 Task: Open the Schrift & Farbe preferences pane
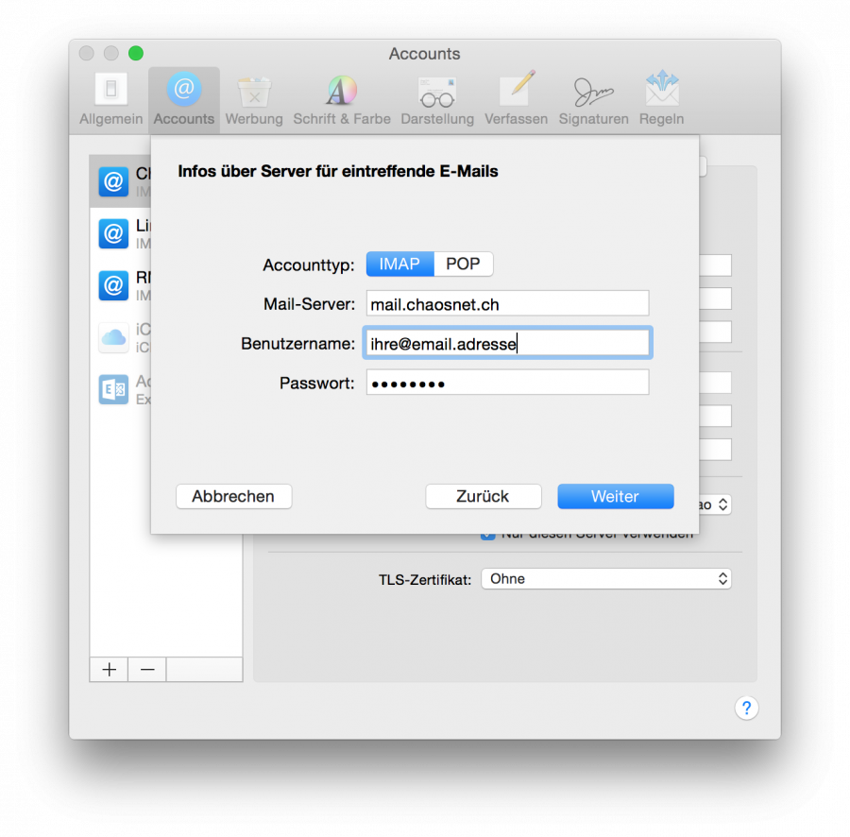tap(341, 97)
